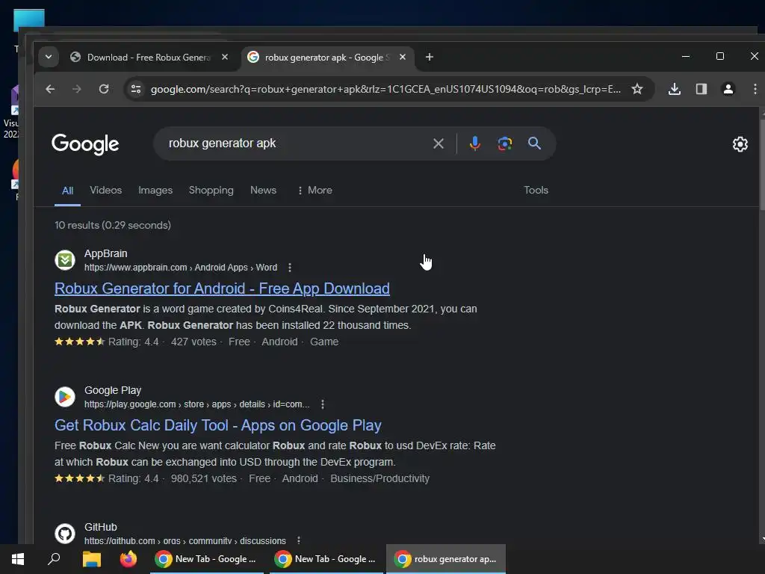
Task: Switch to second New Tab Chrome window
Action: pos(326,559)
